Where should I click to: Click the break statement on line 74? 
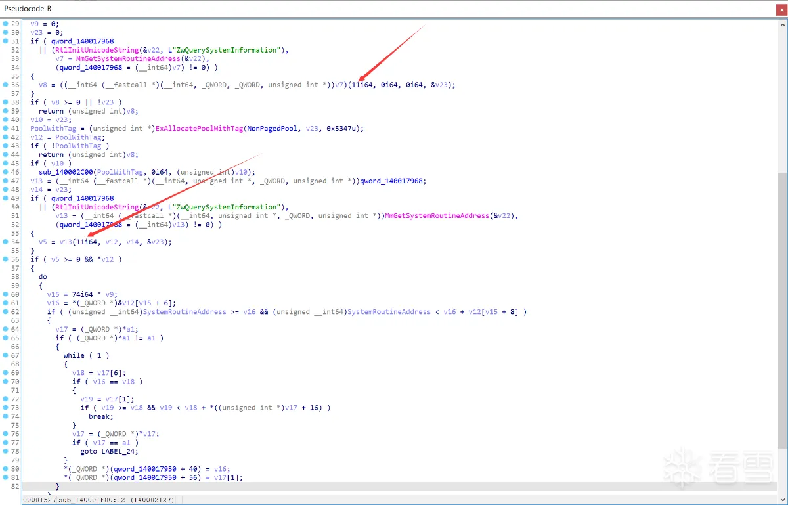tap(98, 416)
